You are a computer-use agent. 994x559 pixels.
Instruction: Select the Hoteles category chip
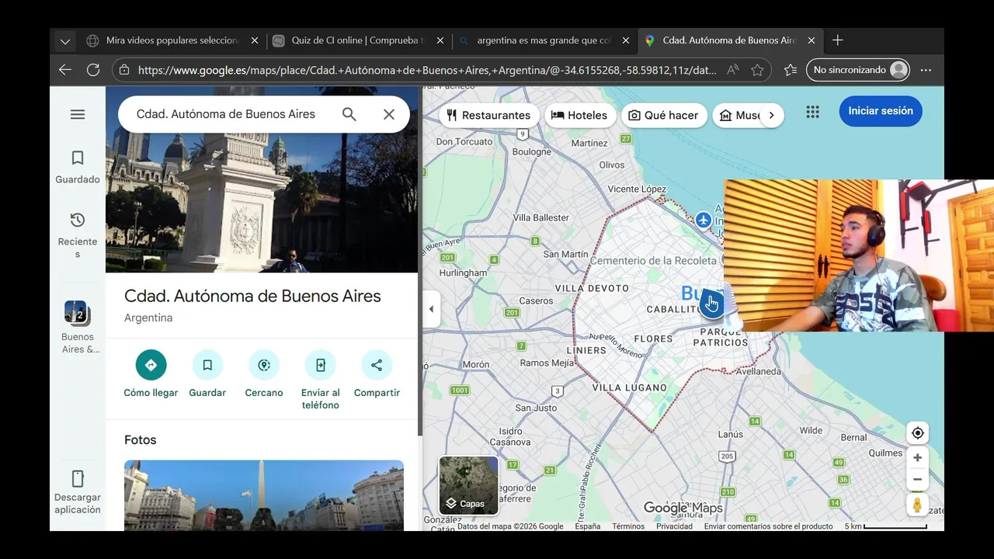[580, 115]
